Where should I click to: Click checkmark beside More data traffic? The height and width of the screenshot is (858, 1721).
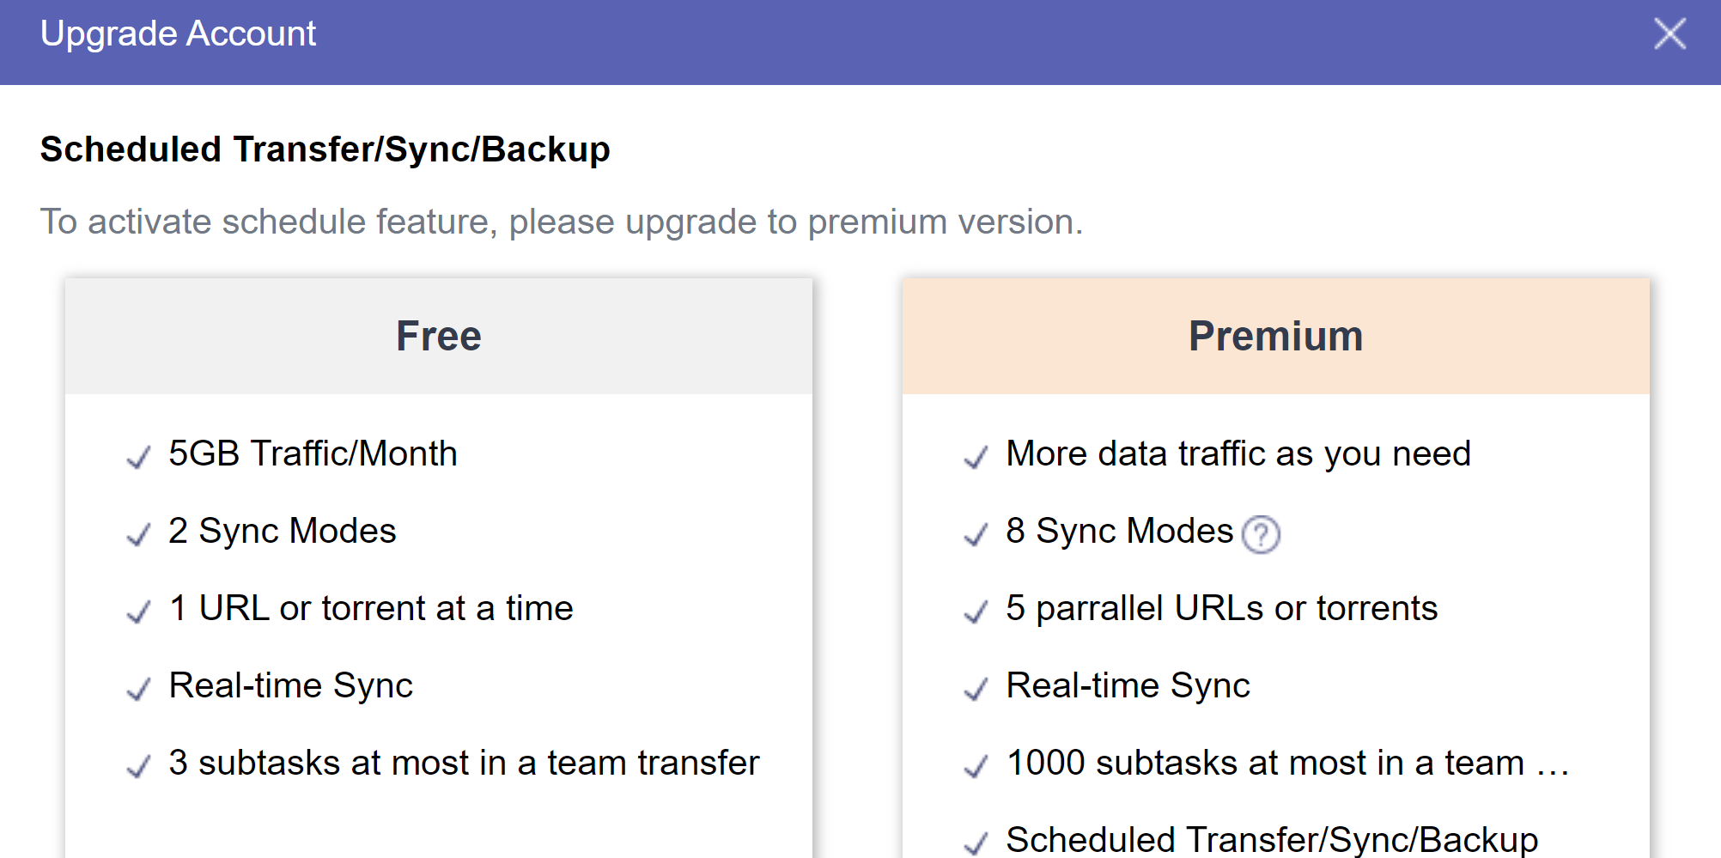(x=976, y=457)
